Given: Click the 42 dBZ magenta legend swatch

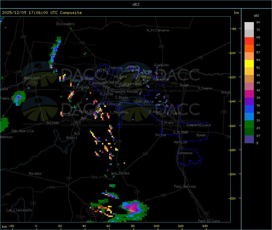Looking at the screenshot, I should 249,94.
